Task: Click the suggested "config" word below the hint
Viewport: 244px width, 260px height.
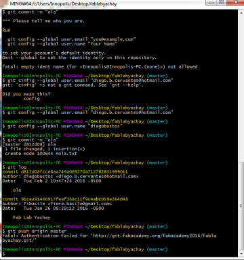Action: (32, 99)
